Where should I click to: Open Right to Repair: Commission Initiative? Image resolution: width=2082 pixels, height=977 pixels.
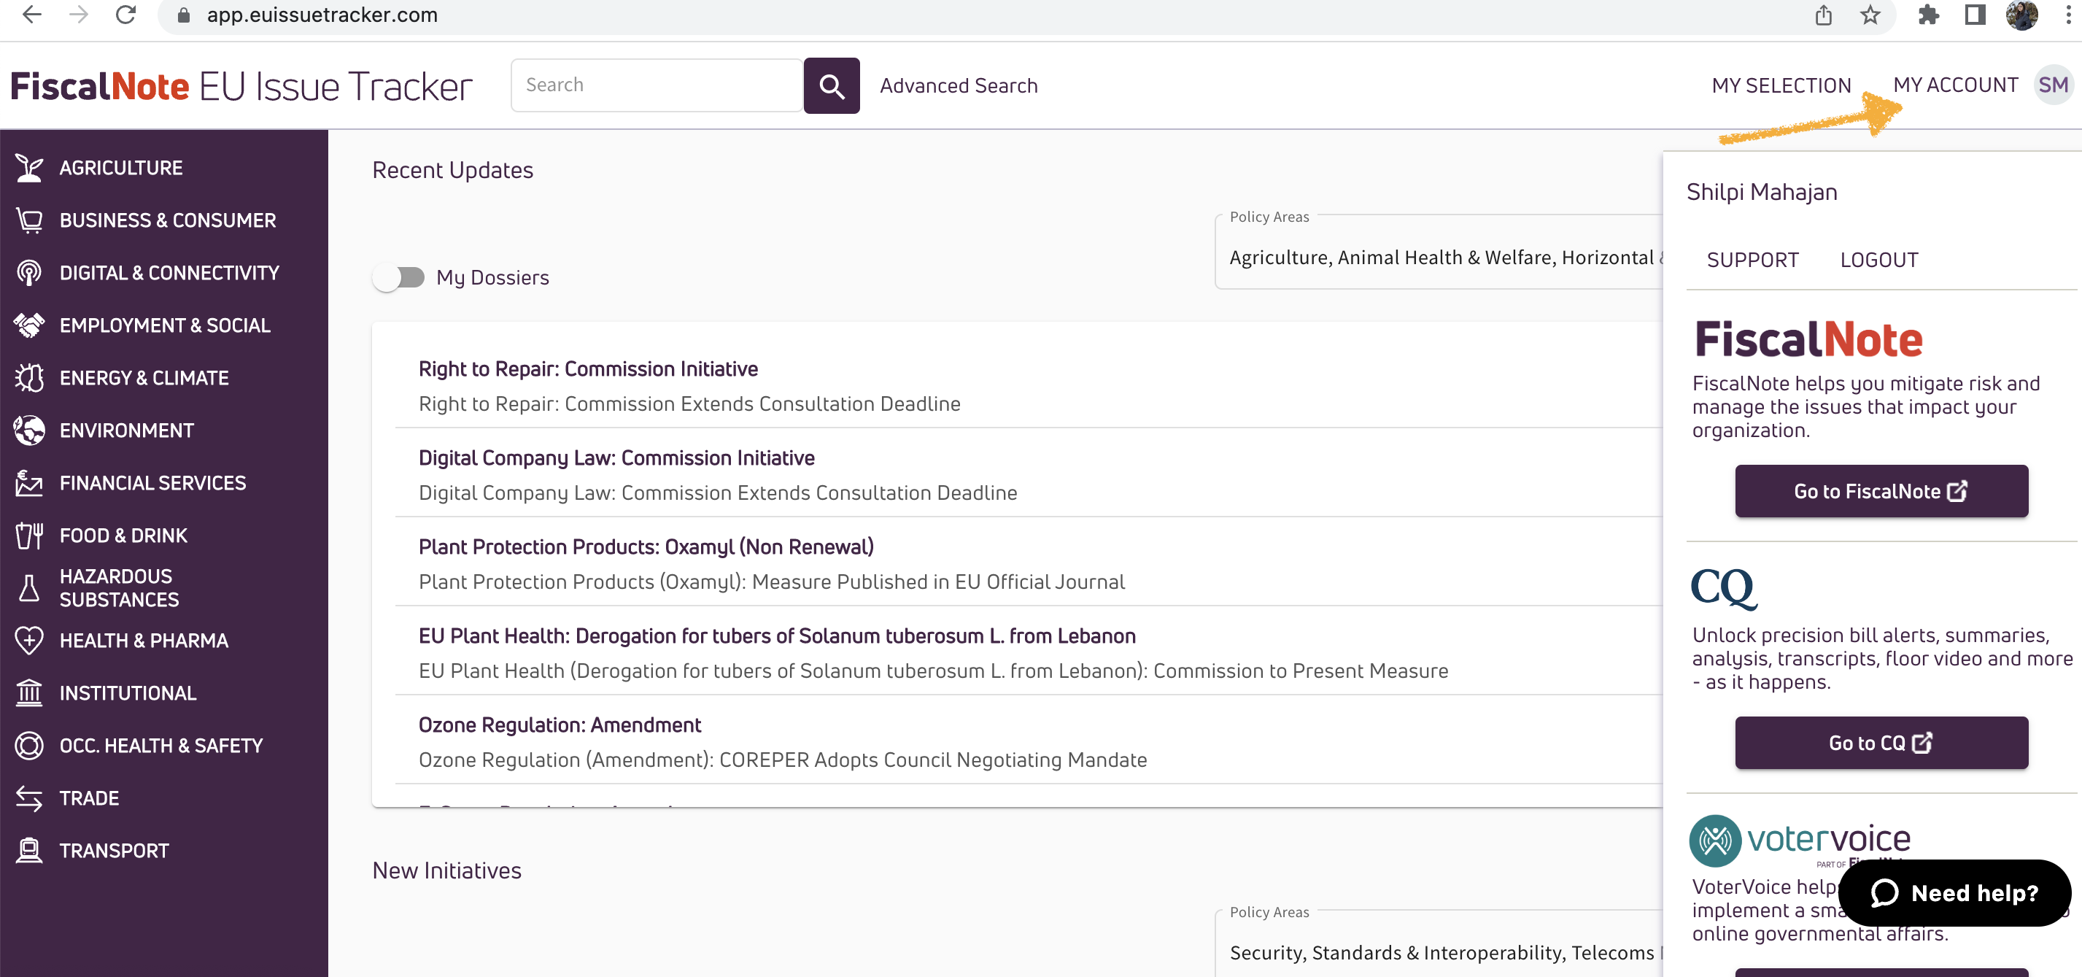tap(587, 369)
